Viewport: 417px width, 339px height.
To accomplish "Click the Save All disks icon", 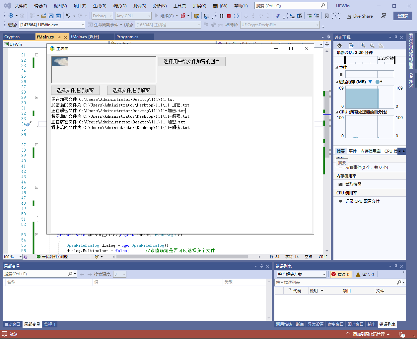I will (58, 16).
